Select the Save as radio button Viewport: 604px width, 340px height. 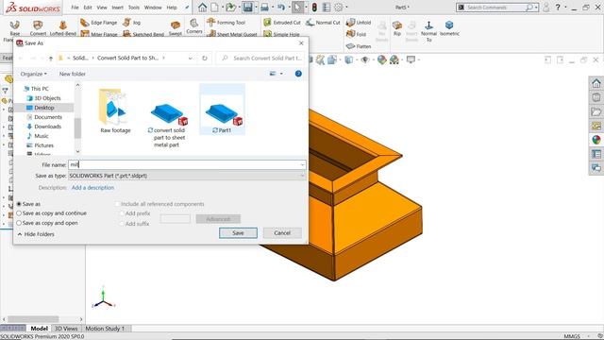point(19,204)
